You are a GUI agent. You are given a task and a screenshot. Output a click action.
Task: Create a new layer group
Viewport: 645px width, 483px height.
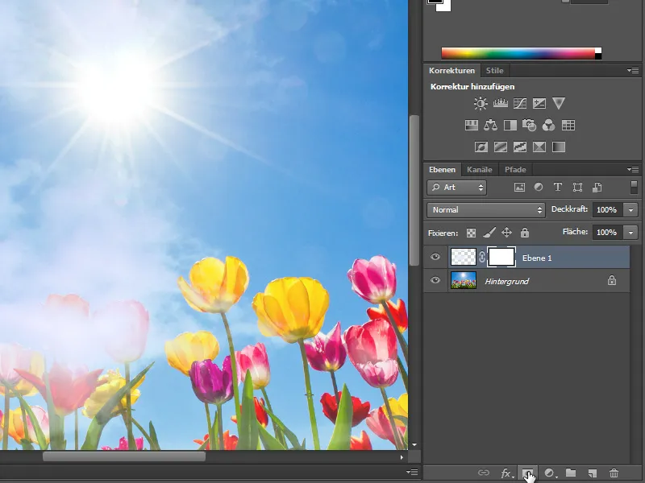571,473
